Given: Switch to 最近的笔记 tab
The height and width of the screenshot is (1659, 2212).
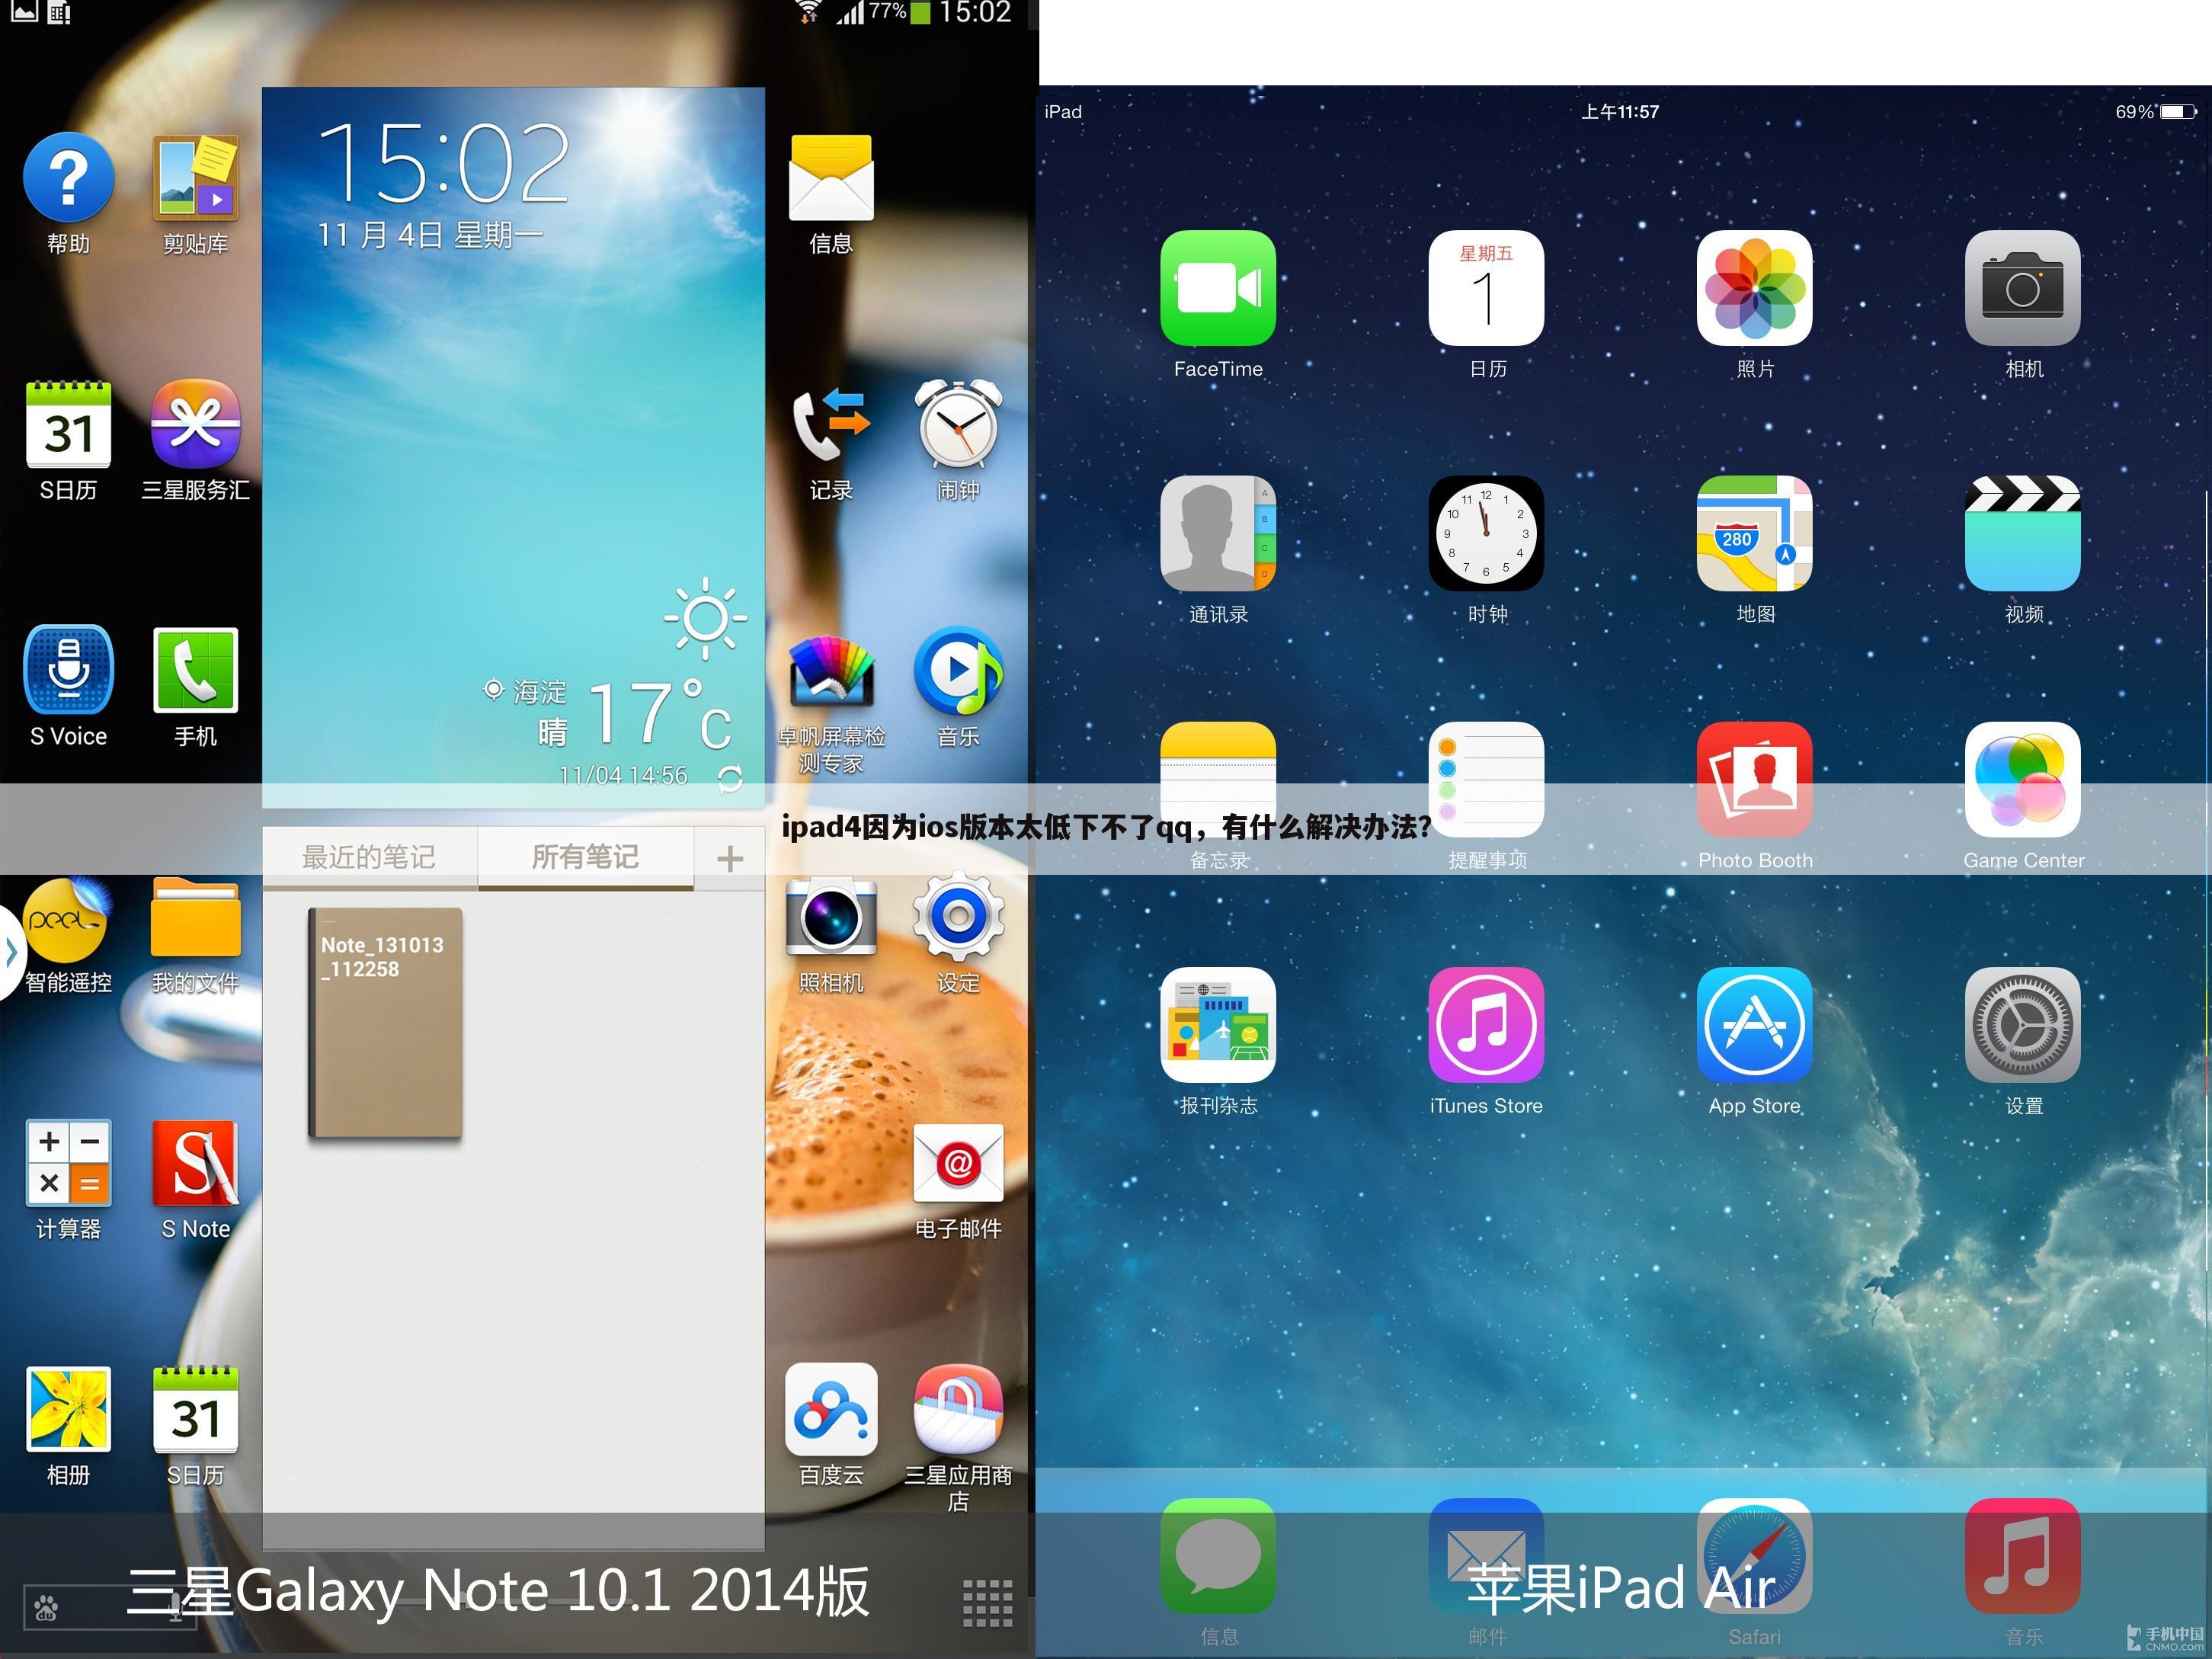Looking at the screenshot, I should [369, 857].
